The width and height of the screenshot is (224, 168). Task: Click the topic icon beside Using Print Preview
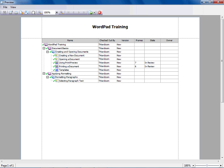pyautogui.click(x=57, y=63)
